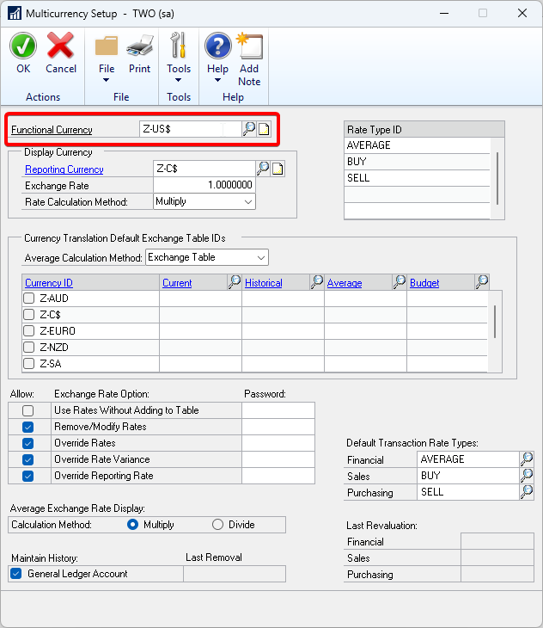
Task: Check the Z-AUD currency checkbox
Action: (29, 299)
